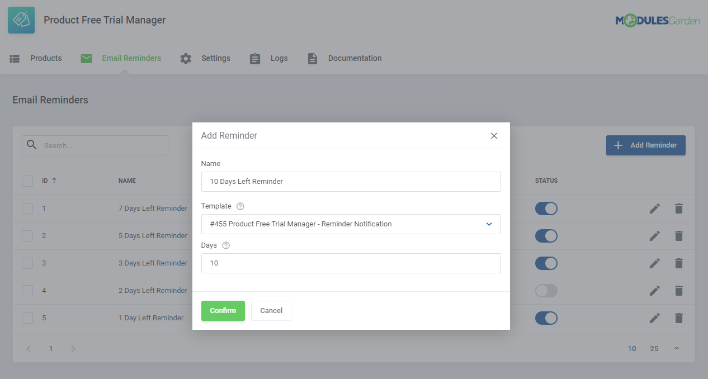Click the Product Free Trial Manager app logo

[20, 20]
